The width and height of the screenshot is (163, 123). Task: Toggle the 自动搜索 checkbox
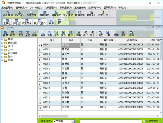pos(144,121)
